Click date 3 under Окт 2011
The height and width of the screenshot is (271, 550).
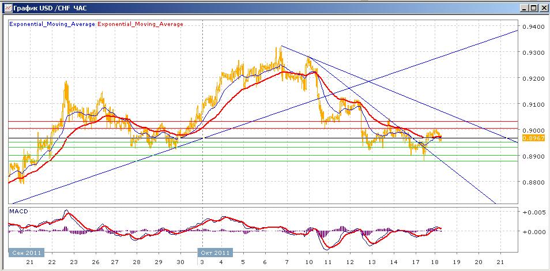pyautogui.click(x=203, y=262)
